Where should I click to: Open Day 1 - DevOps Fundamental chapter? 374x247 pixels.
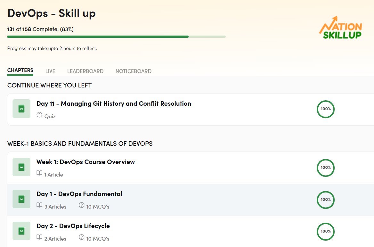[79, 194]
